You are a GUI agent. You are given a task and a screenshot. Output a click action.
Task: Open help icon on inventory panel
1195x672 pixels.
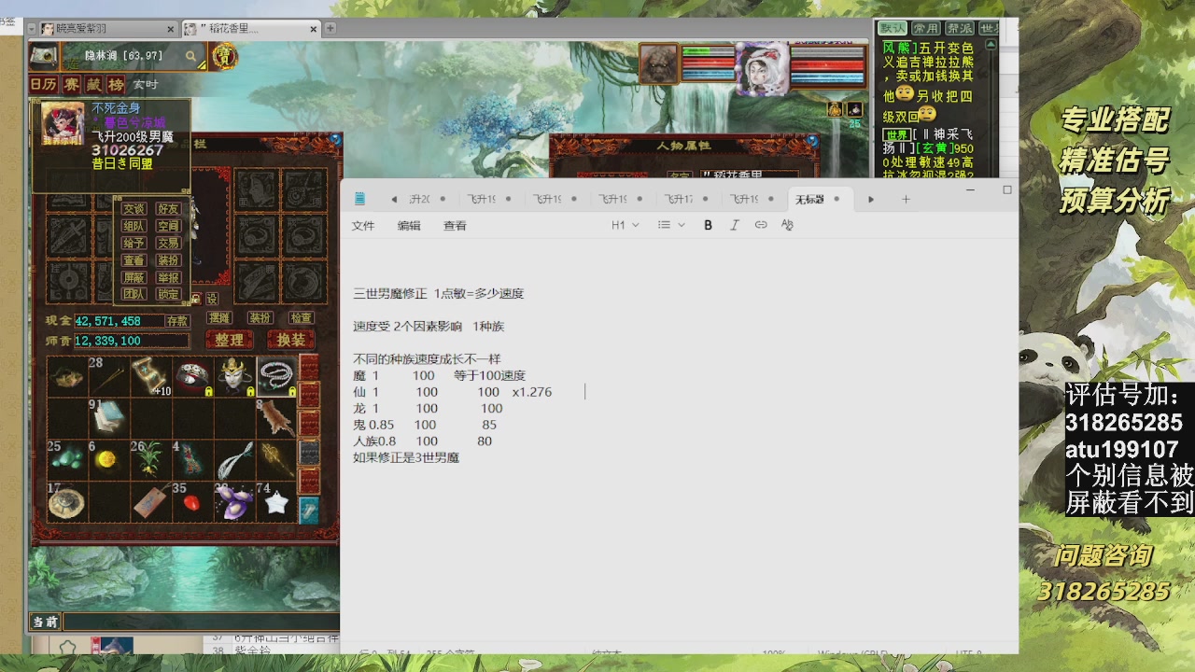tap(335, 141)
